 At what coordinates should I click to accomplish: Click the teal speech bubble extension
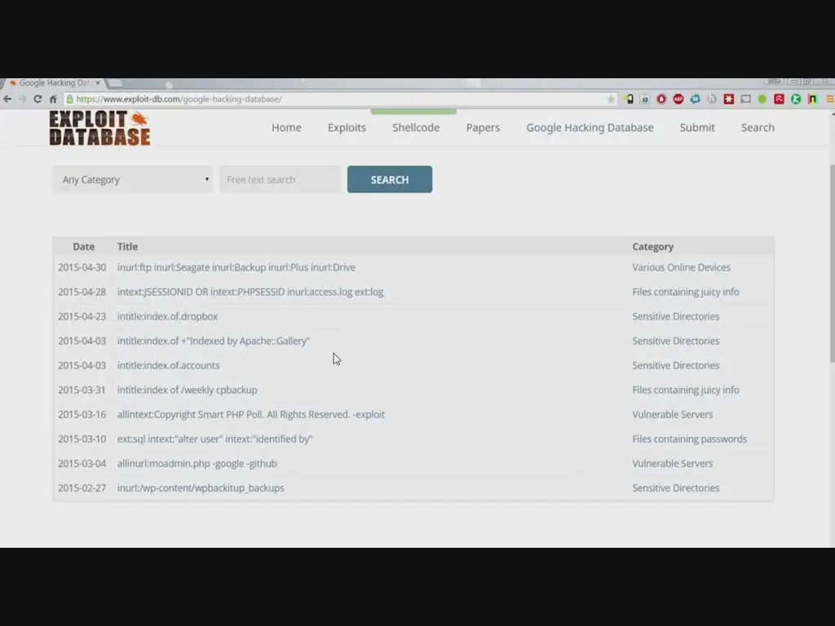coord(695,99)
